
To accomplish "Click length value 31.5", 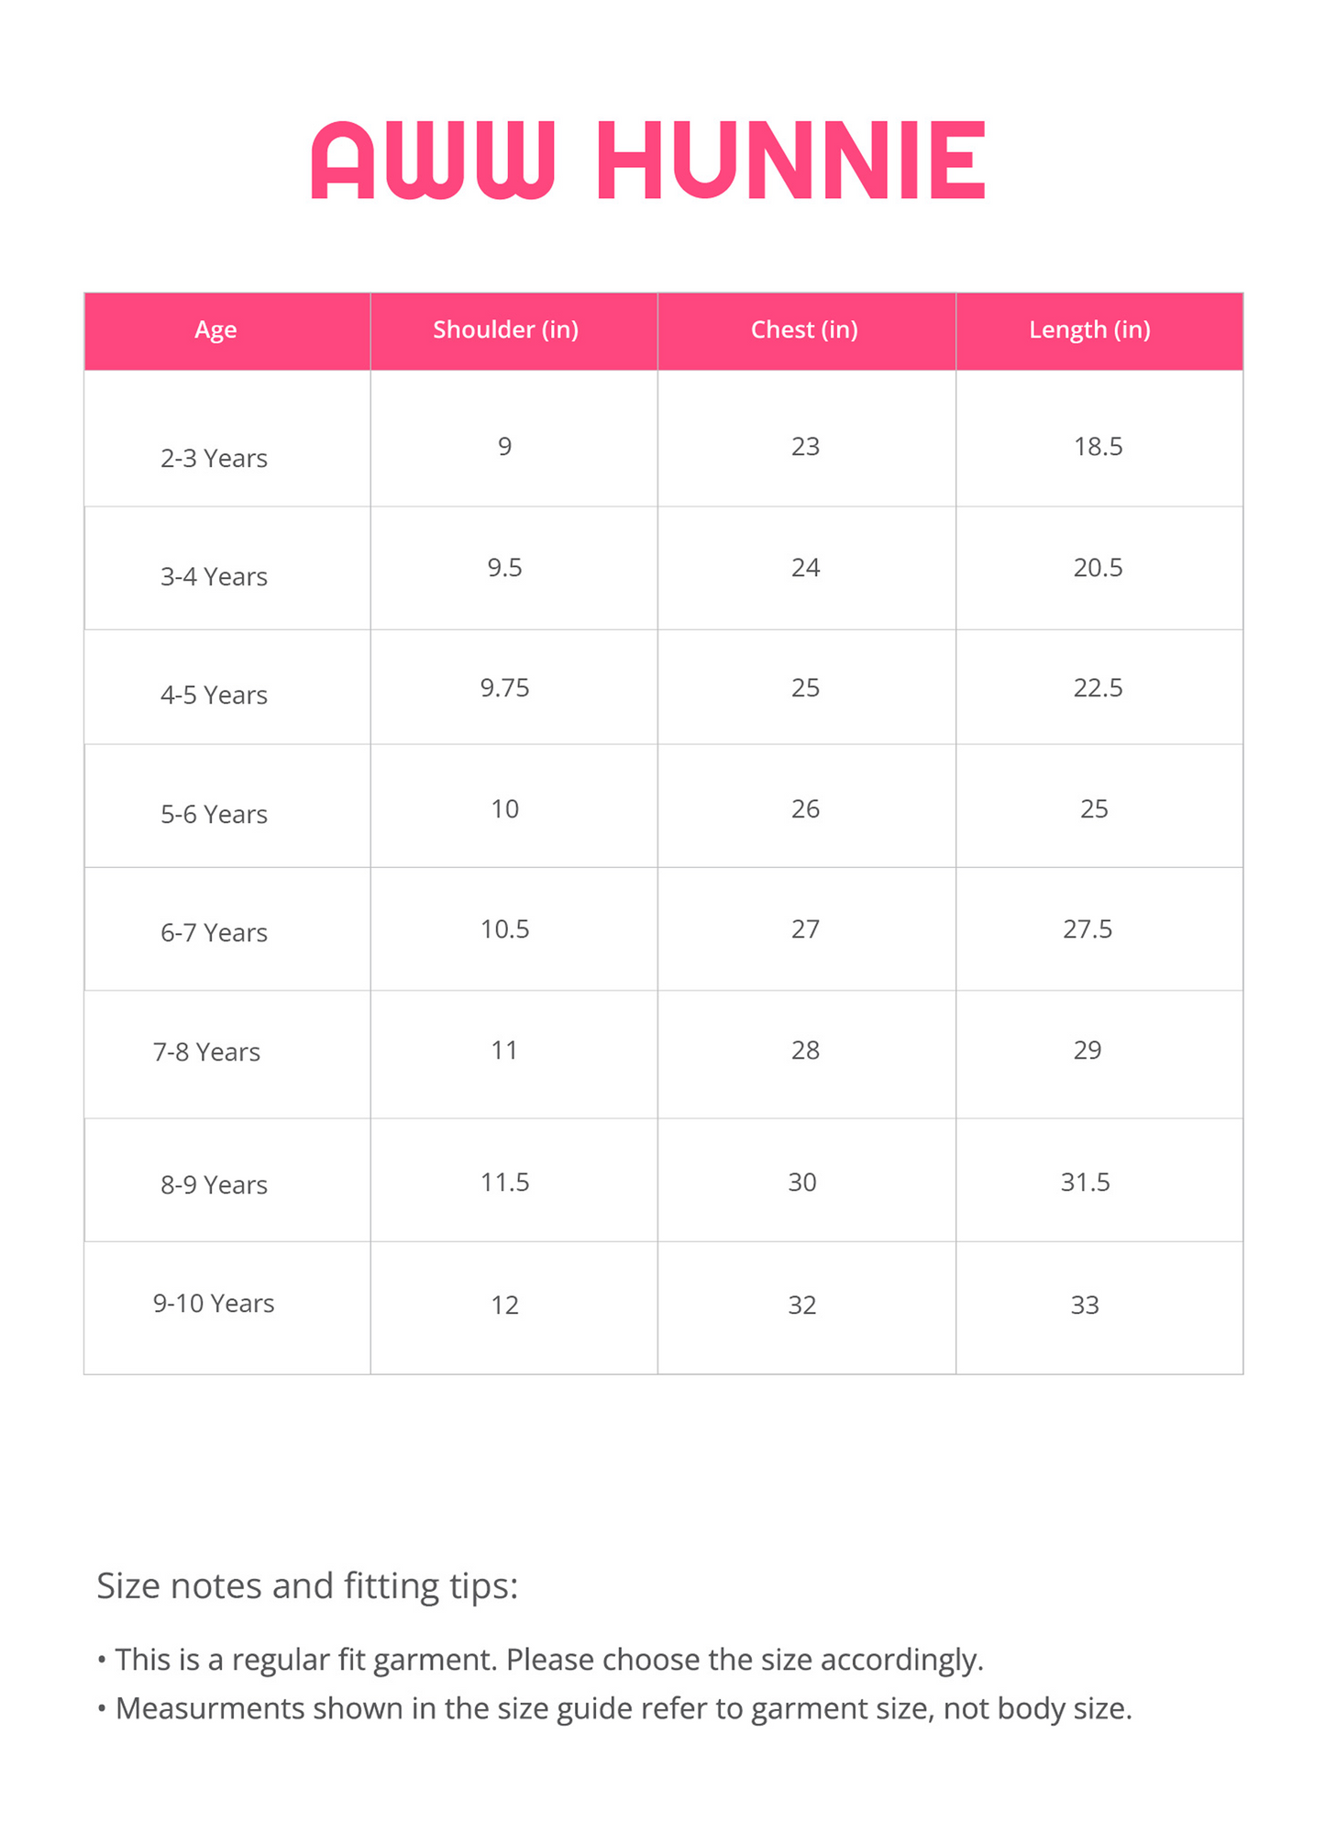I will tap(1086, 1182).
